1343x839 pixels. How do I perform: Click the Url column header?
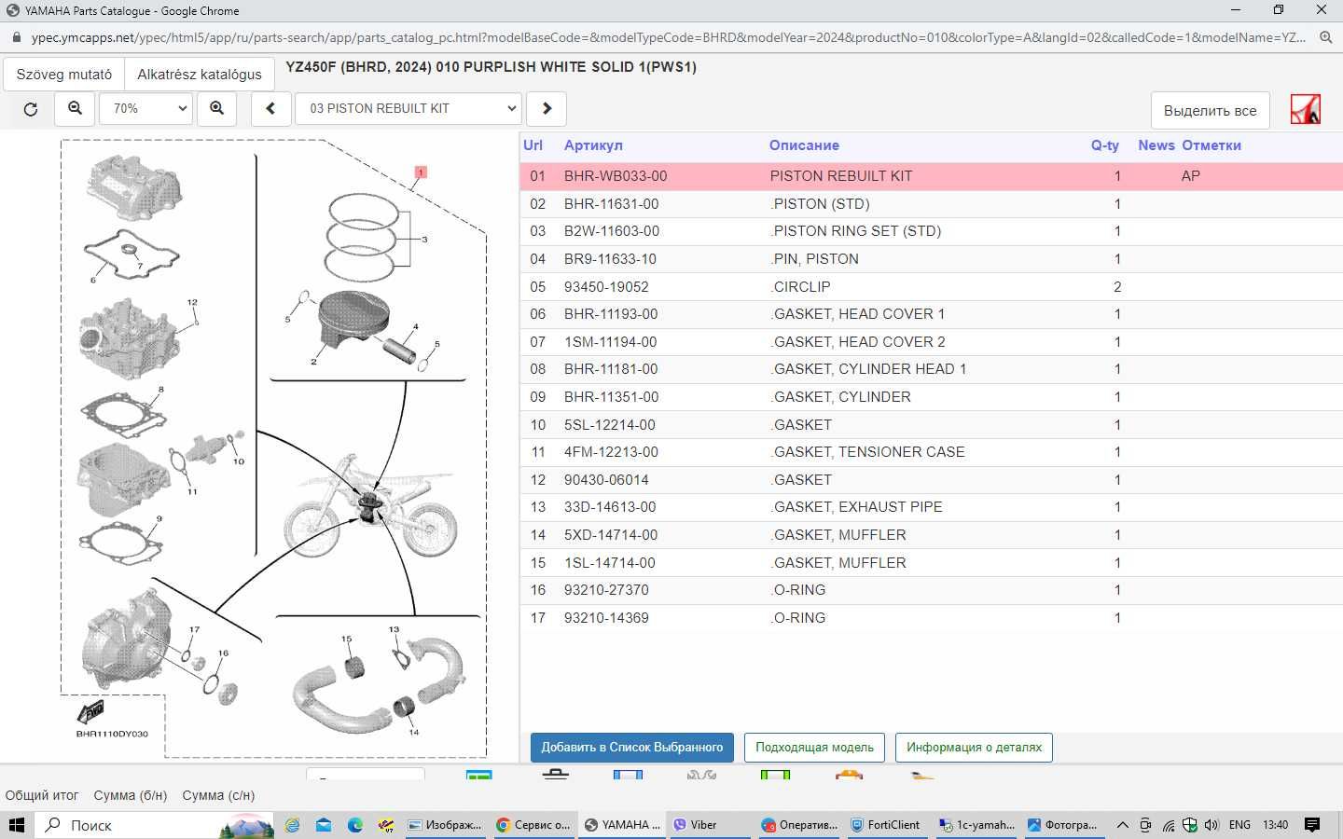533,145
